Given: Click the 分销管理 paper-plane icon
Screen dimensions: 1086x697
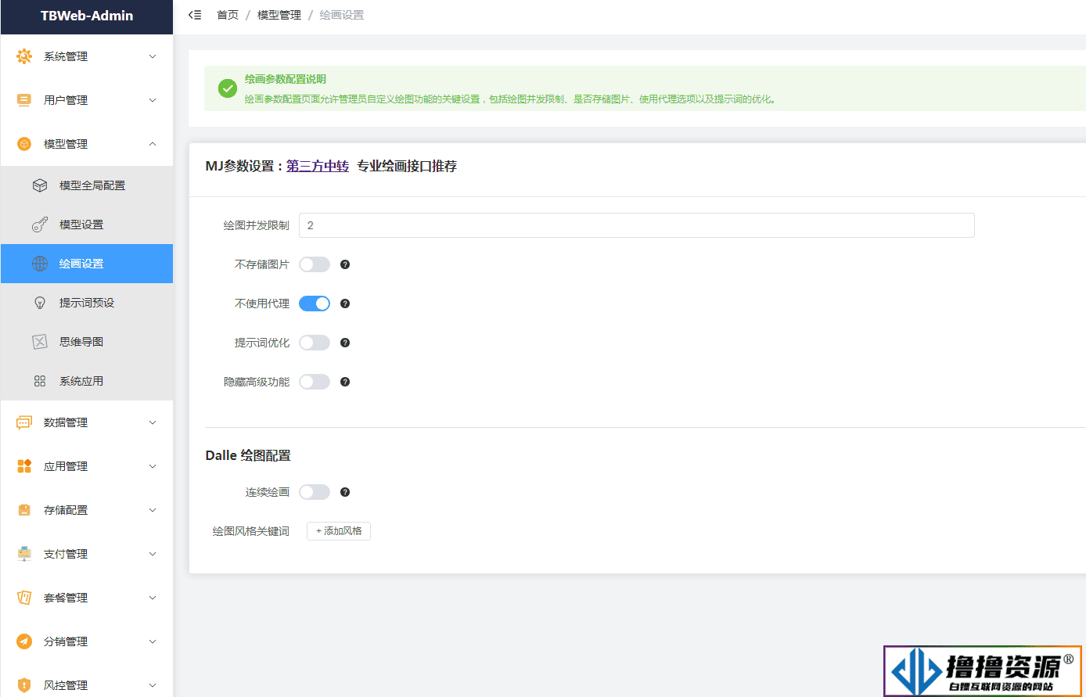Looking at the screenshot, I should pyautogui.click(x=24, y=641).
